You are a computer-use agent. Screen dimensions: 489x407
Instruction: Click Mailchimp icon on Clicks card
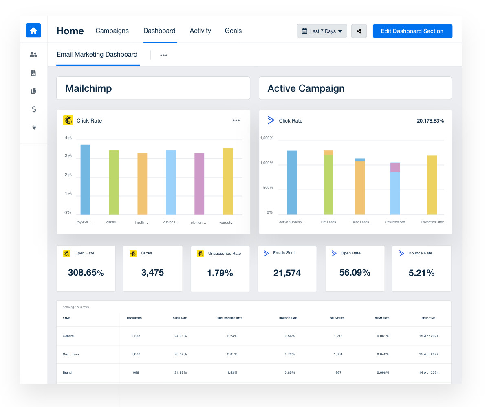(x=133, y=254)
